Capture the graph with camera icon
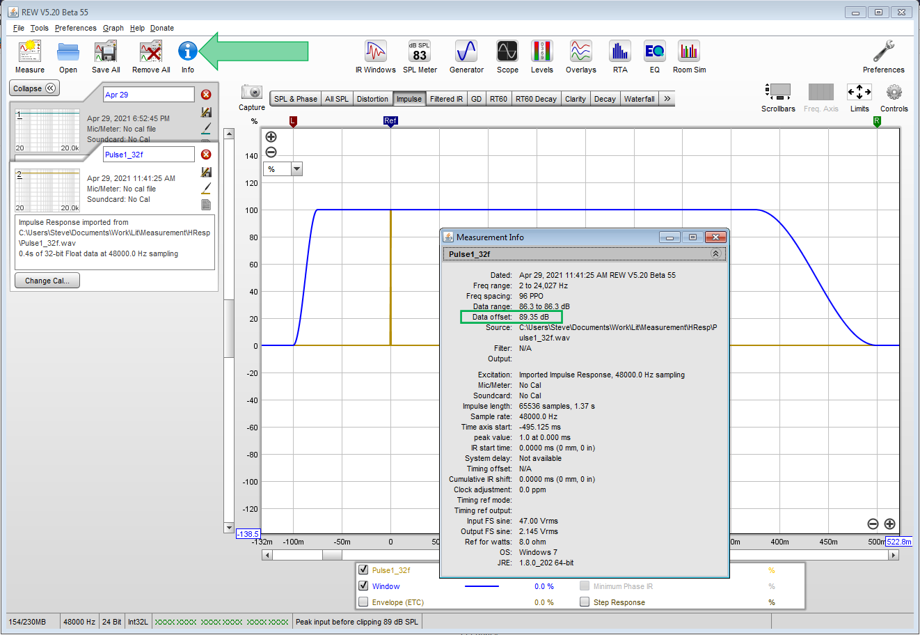Image resolution: width=920 pixels, height=635 pixels. tap(251, 92)
